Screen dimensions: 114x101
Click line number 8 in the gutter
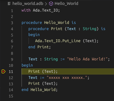pos(12,53)
